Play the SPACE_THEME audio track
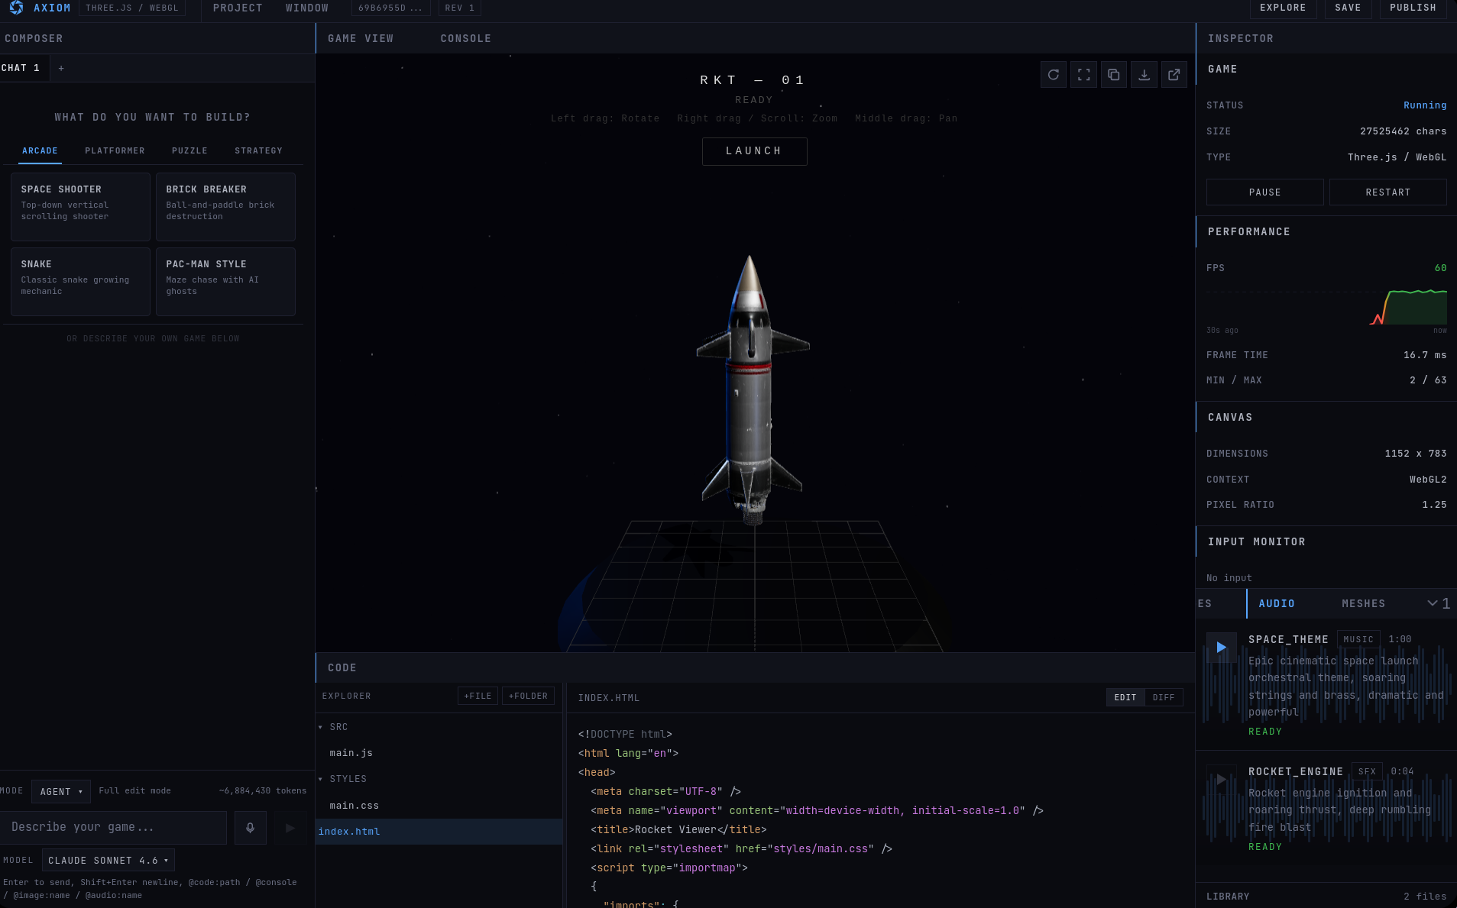 pyautogui.click(x=1221, y=647)
